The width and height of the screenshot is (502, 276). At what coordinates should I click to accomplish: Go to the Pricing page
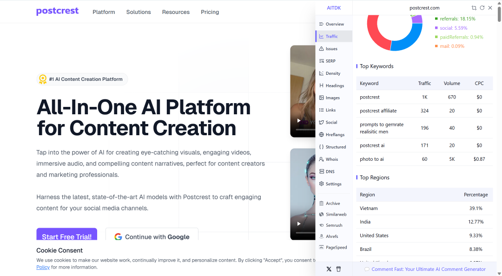210,12
